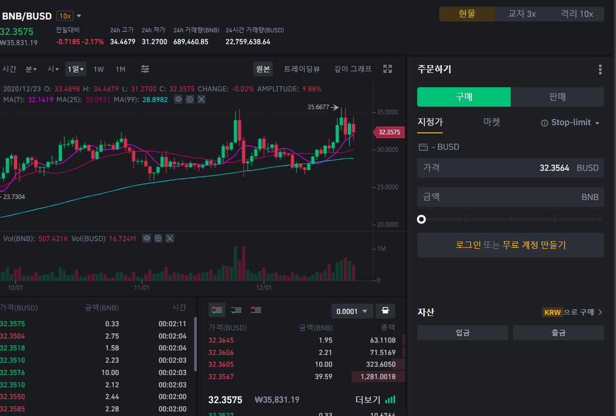Click 금액 BNB amount input field

pos(511,197)
